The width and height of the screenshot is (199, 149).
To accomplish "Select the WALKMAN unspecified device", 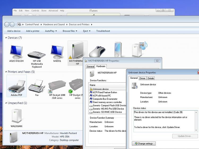I will (x=16, y=118).
